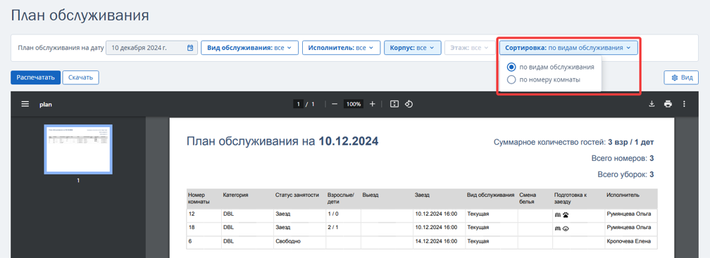Image resolution: width=710 pixels, height=258 pixels.
Task: Collapse the 'Сортировка' dropdown
Action: tap(568, 47)
